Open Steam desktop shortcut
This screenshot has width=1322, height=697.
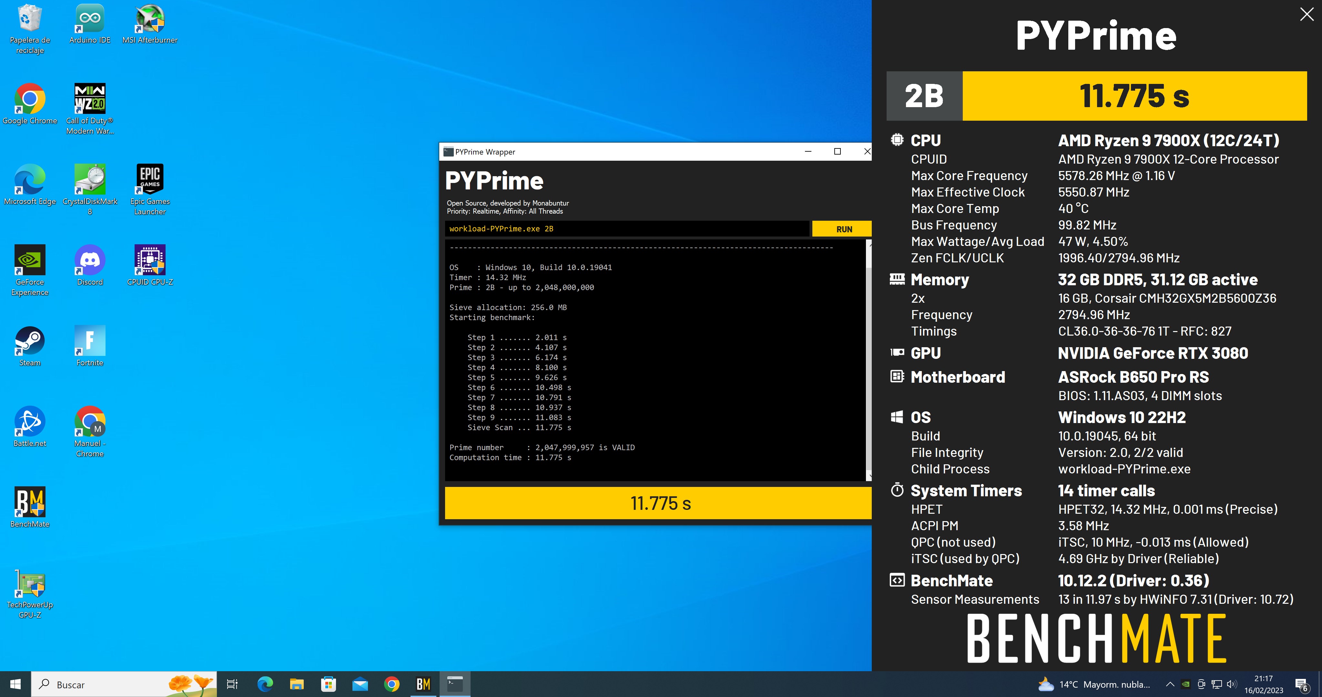tap(30, 347)
